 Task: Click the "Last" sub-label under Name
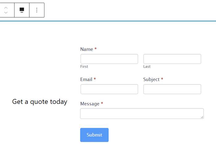pos(147,66)
